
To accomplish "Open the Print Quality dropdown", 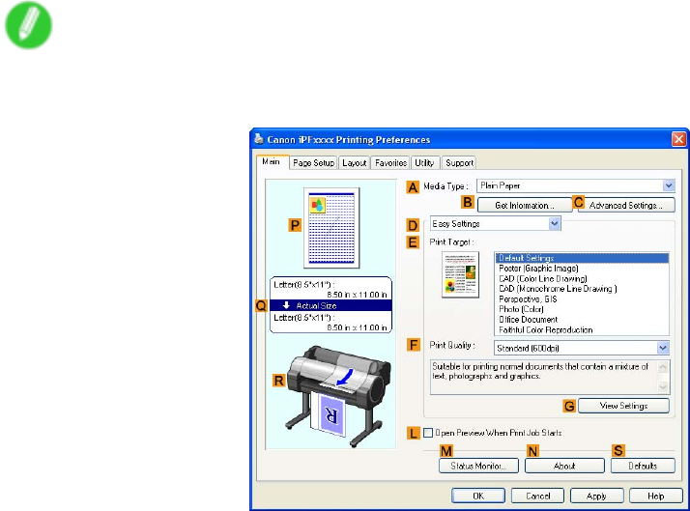I will [663, 348].
